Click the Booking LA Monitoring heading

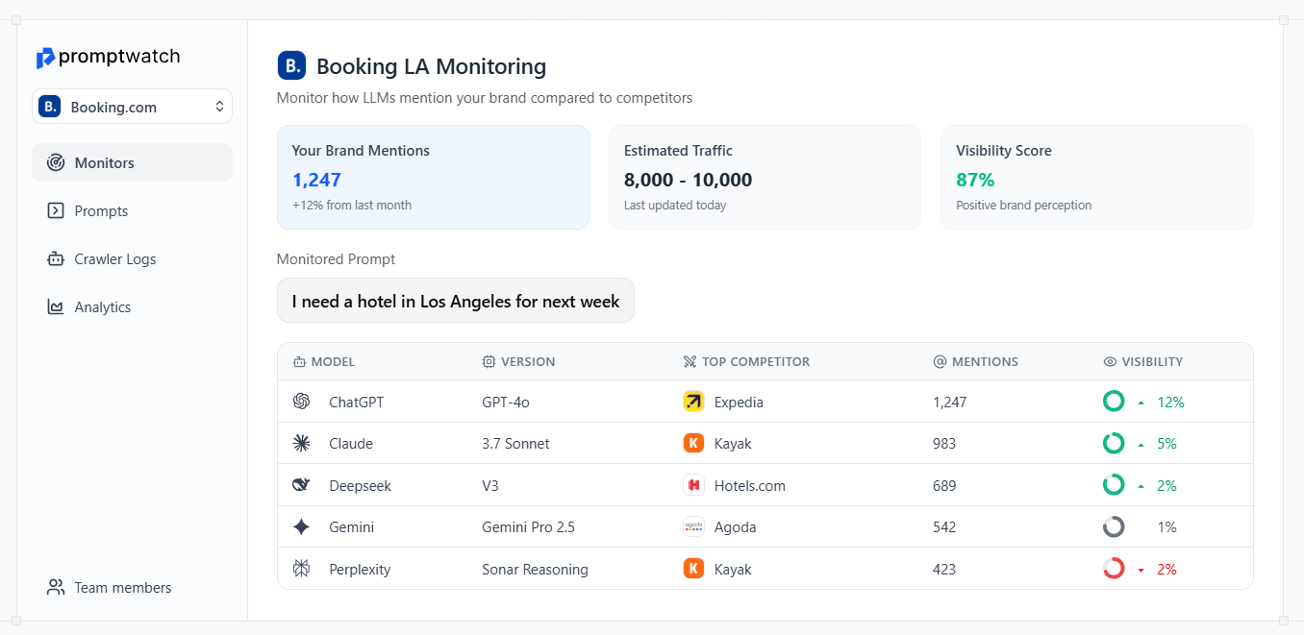[431, 66]
